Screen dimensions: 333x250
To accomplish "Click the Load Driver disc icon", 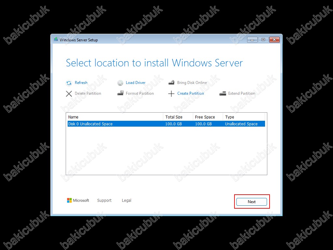I will [x=120, y=83].
